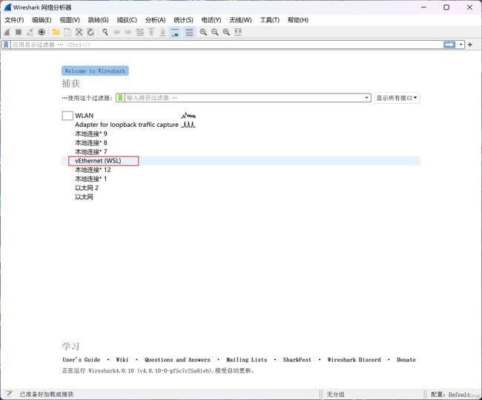482x400 pixels.
Task: Open the 电话(Y) menu
Action: tap(211, 20)
